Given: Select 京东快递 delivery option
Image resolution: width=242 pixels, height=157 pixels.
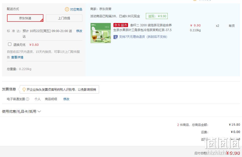Looking at the screenshot, I should point(25,18).
